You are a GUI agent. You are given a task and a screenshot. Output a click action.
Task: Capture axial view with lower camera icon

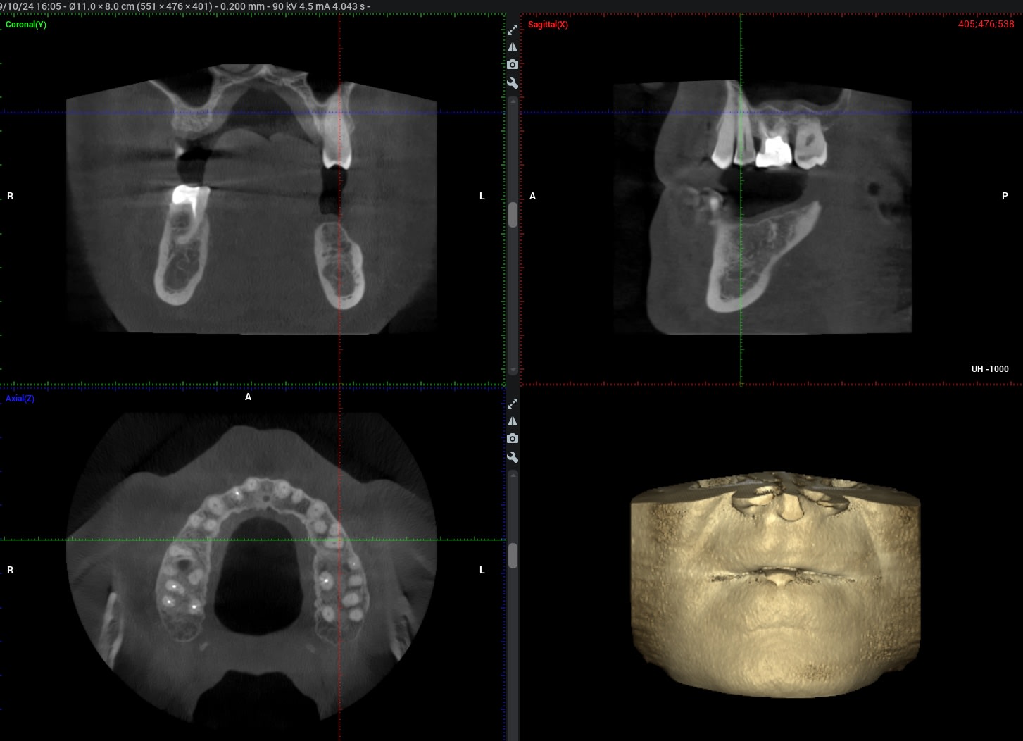coord(513,438)
